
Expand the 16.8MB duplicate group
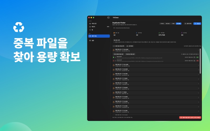click(x=198, y=88)
